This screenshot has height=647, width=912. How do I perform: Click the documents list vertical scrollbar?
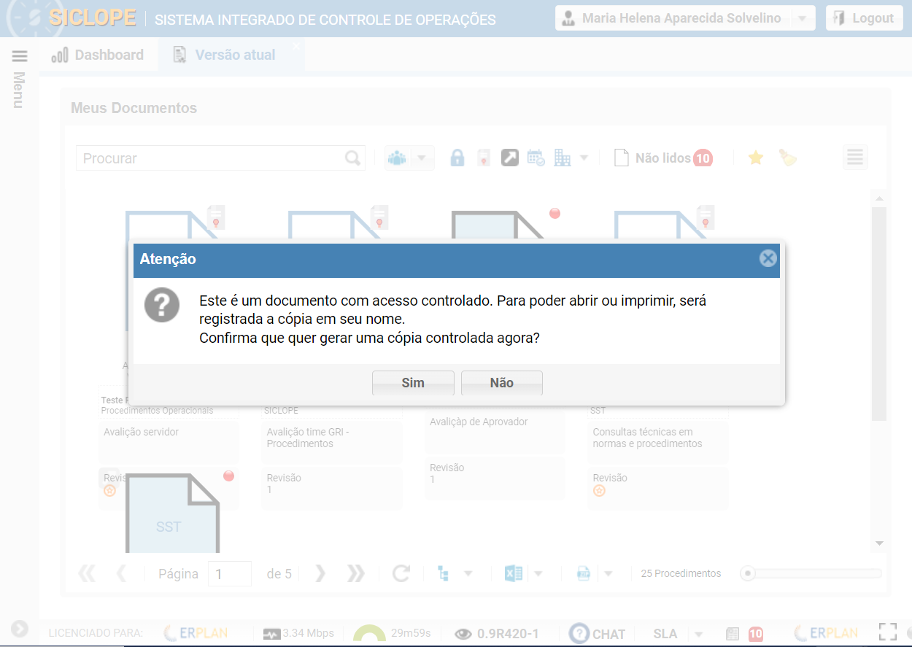pos(879,314)
